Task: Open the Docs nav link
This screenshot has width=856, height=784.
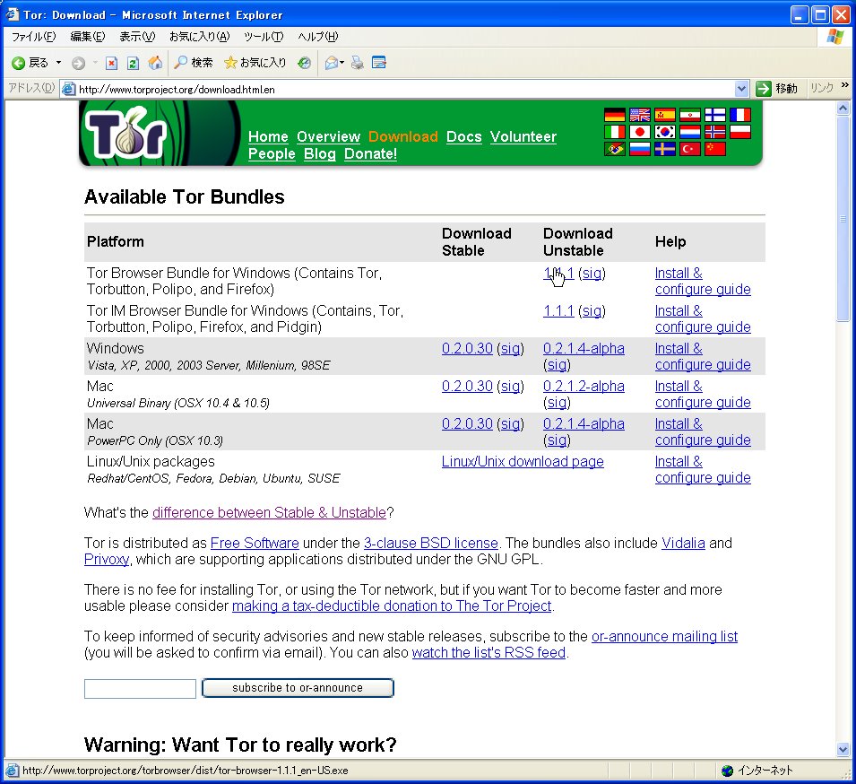Action: point(464,136)
